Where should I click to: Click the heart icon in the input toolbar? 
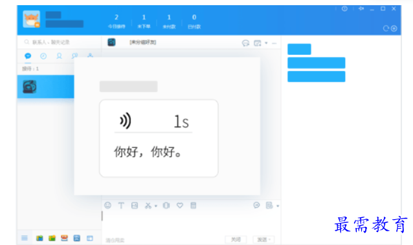179,206
